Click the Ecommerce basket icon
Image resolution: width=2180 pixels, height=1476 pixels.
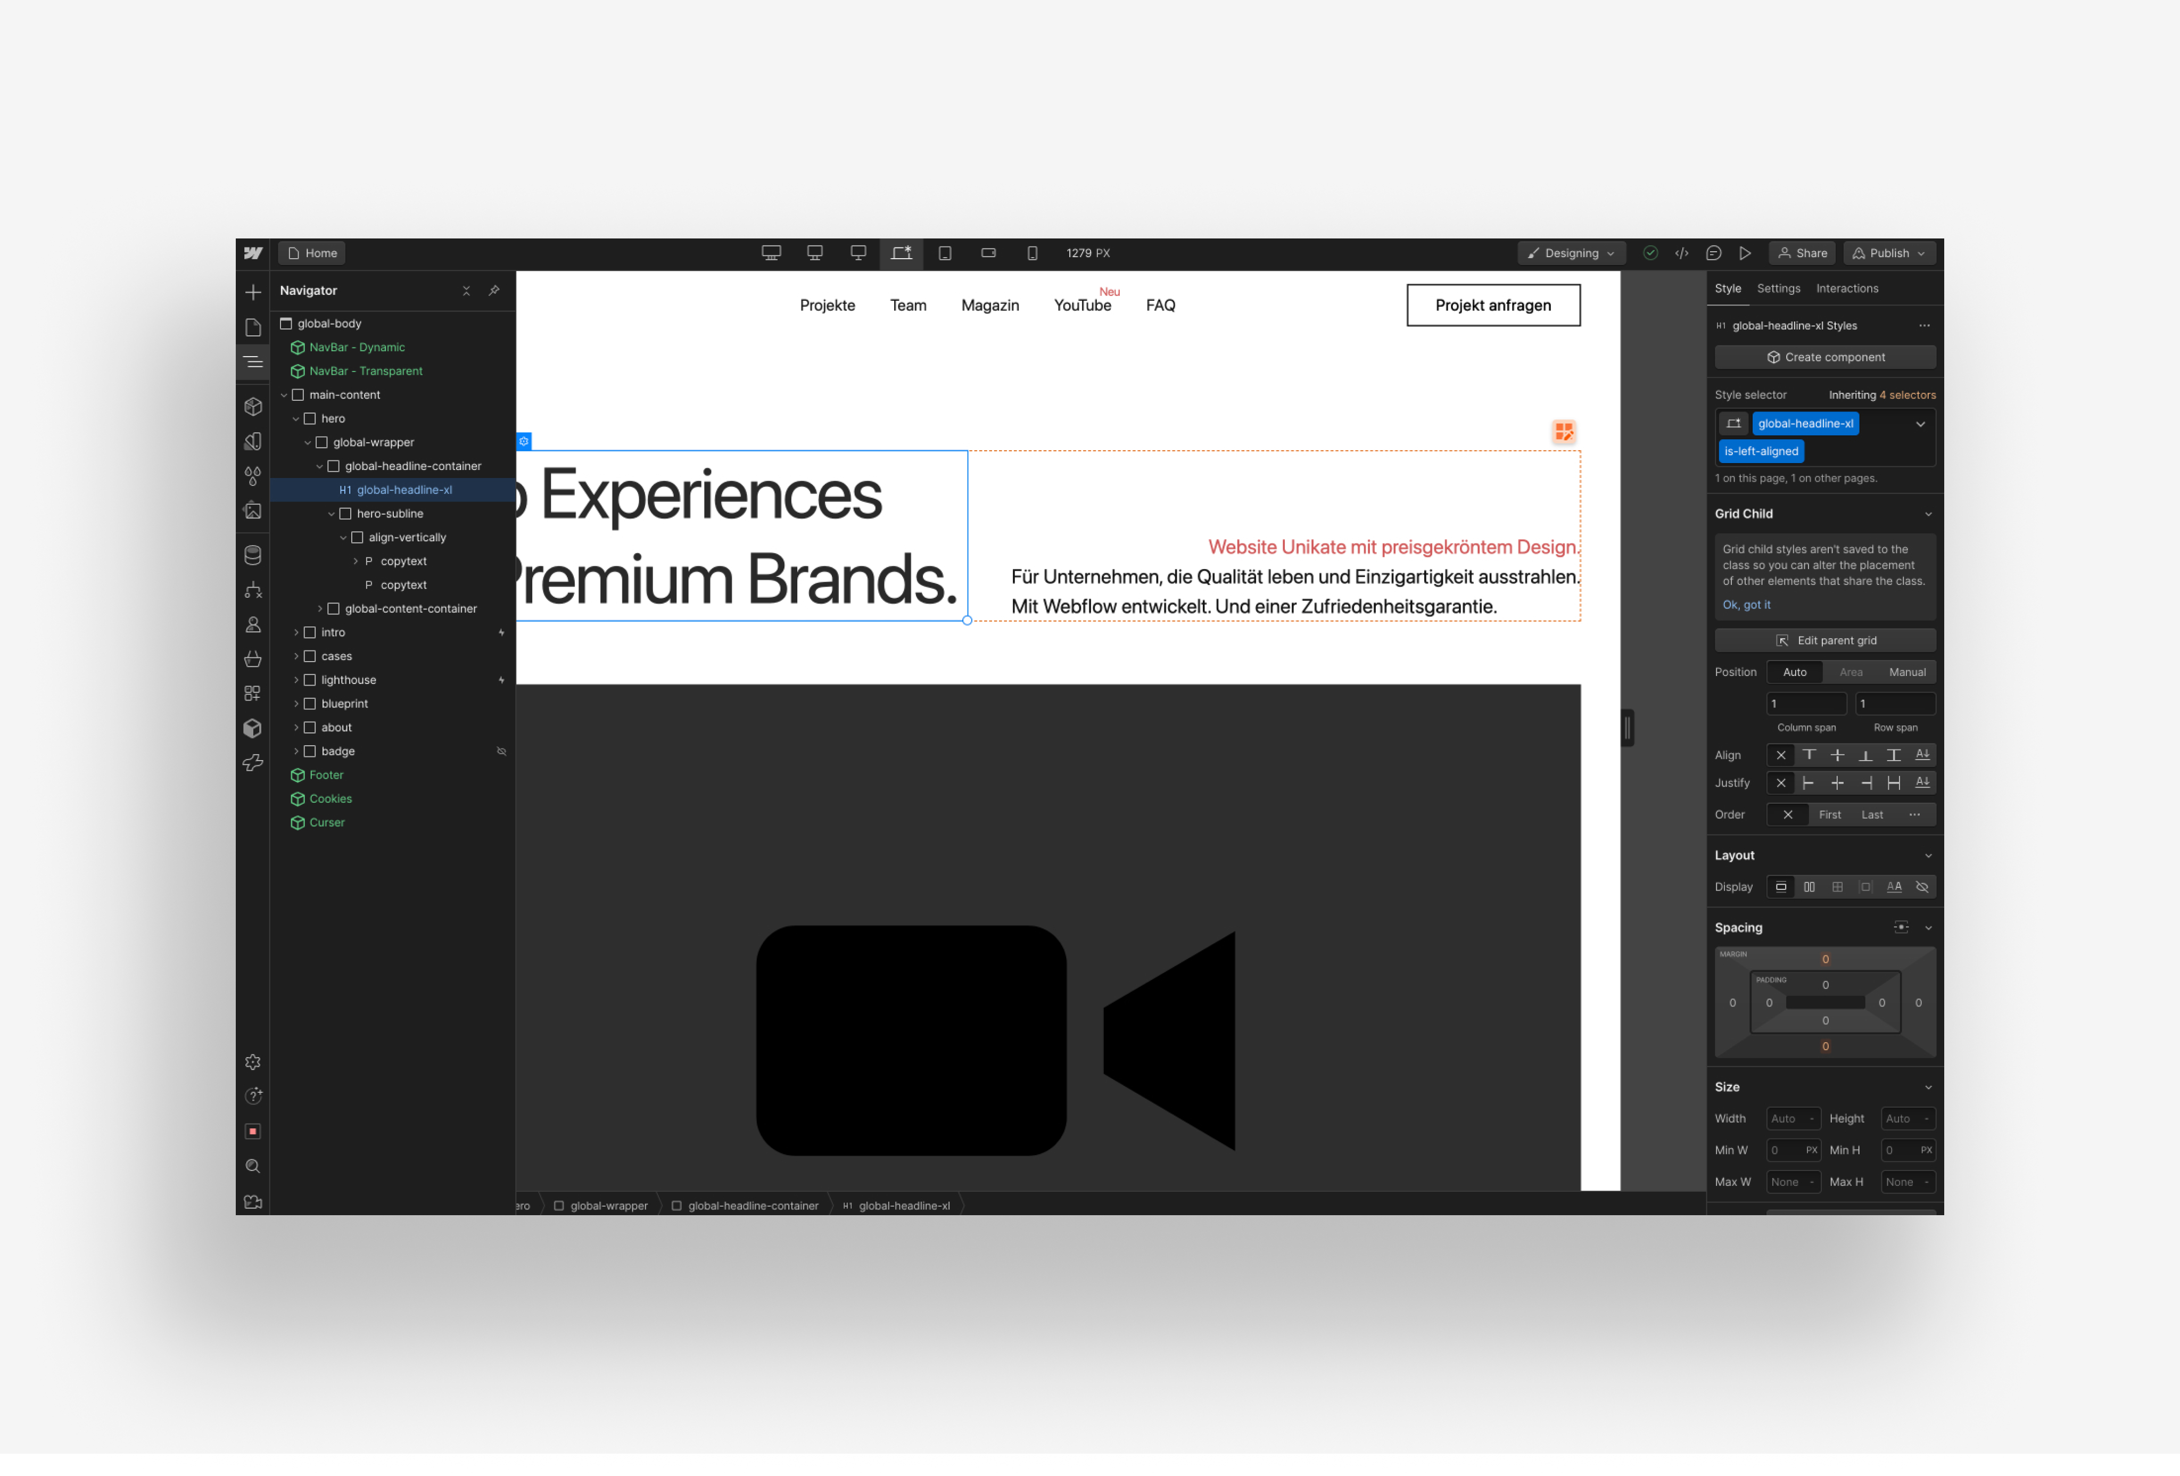click(x=252, y=659)
